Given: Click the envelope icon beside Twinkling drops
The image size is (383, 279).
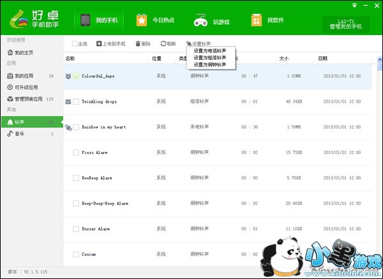Looking at the screenshot, I should pos(68,102).
